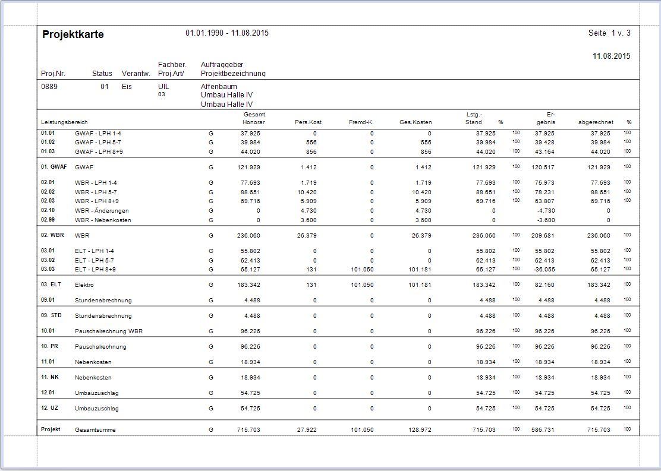Select project number 0889
The height and width of the screenshot is (471, 661).
coord(49,87)
